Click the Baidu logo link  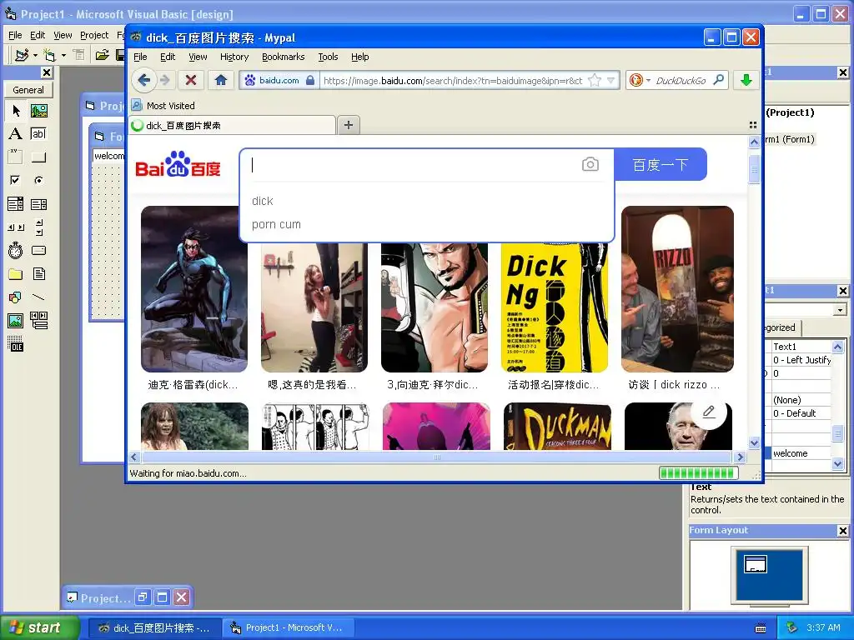coord(178,164)
